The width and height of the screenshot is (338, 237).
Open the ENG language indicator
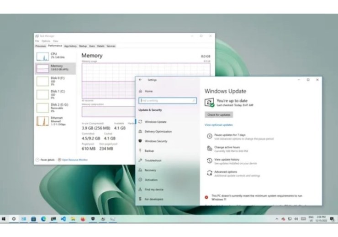click(x=311, y=219)
